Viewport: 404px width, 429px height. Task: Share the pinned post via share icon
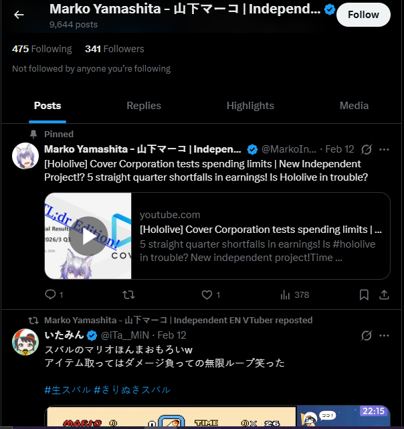point(384,294)
